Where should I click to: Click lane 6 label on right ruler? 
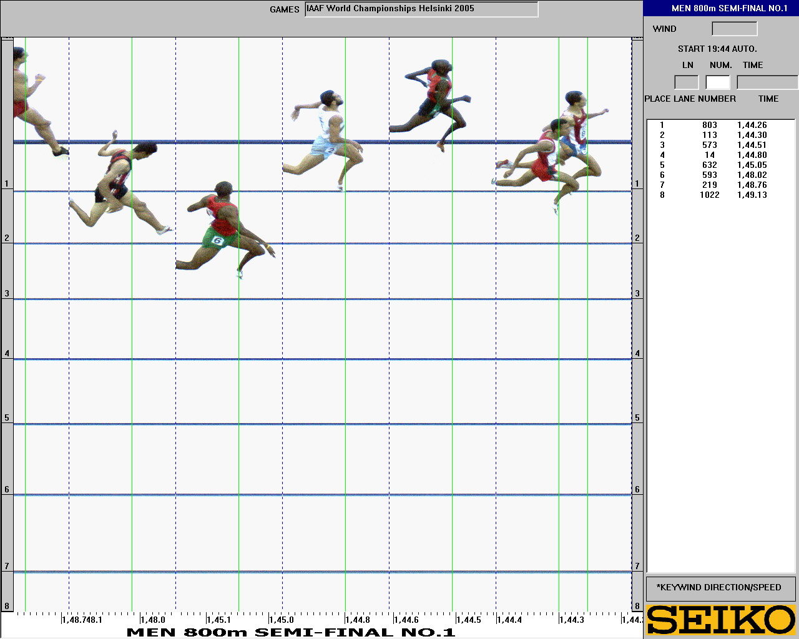[637, 489]
